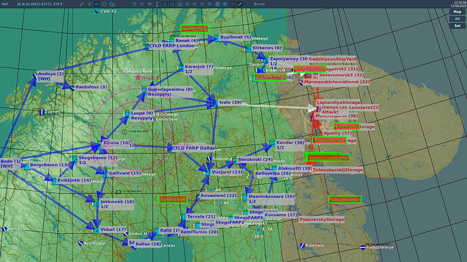Click the Arvidsjaur airfield icon

click(x=81, y=243)
